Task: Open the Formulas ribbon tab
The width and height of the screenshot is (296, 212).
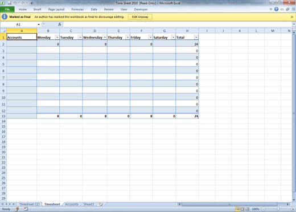Action: [x=77, y=9]
